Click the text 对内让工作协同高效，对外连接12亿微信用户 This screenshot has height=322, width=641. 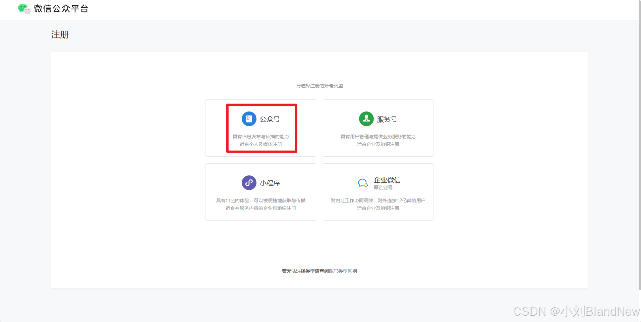[x=378, y=200]
